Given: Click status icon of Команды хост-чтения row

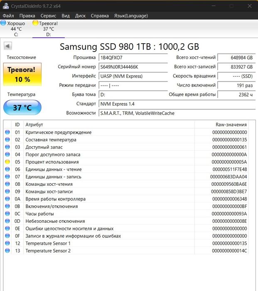Looking at the screenshot, I should pyautogui.click(x=7, y=184).
